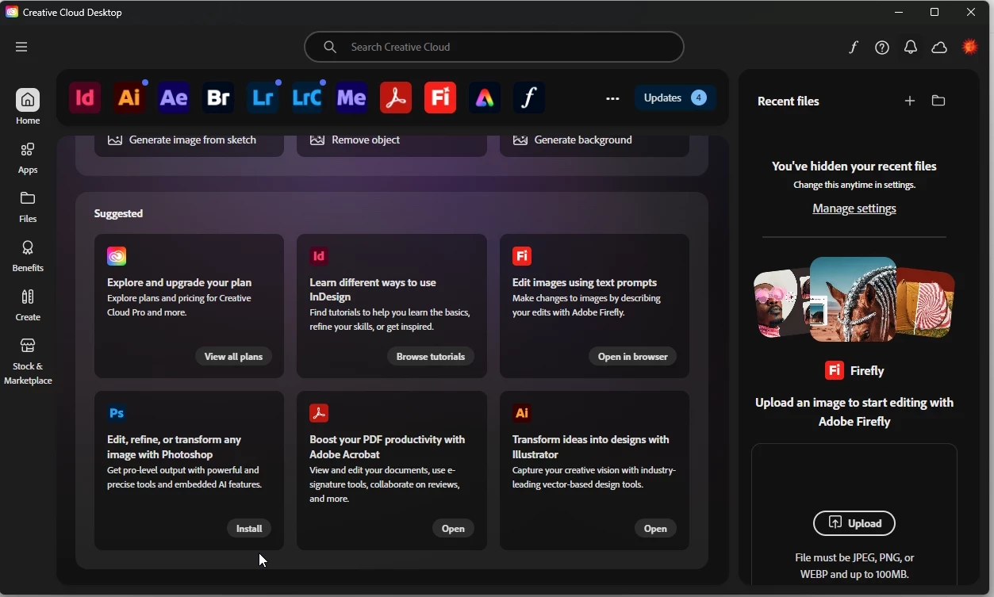Open the notifications bell
Image resolution: width=994 pixels, height=597 pixels.
911,48
